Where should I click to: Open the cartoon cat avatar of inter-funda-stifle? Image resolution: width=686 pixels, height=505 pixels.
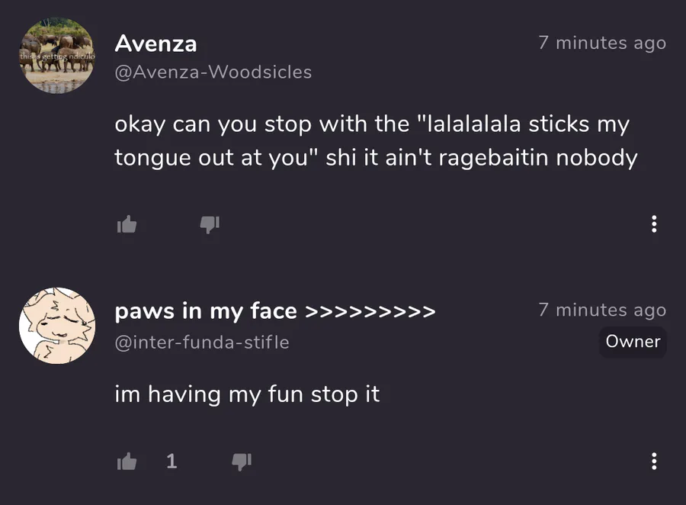[56, 326]
